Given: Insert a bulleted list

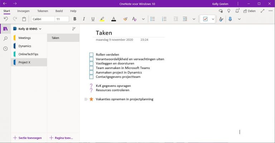Looking at the screenshot, I should click(153, 19).
